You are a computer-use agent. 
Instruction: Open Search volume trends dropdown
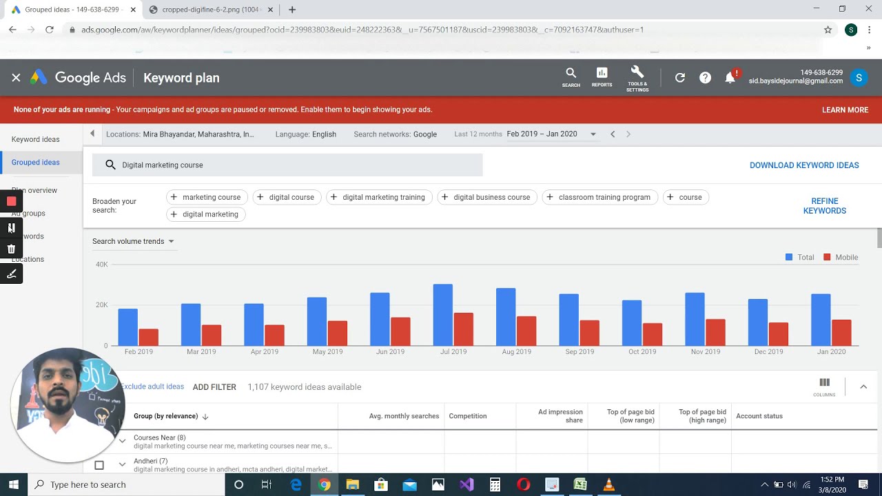pos(134,241)
